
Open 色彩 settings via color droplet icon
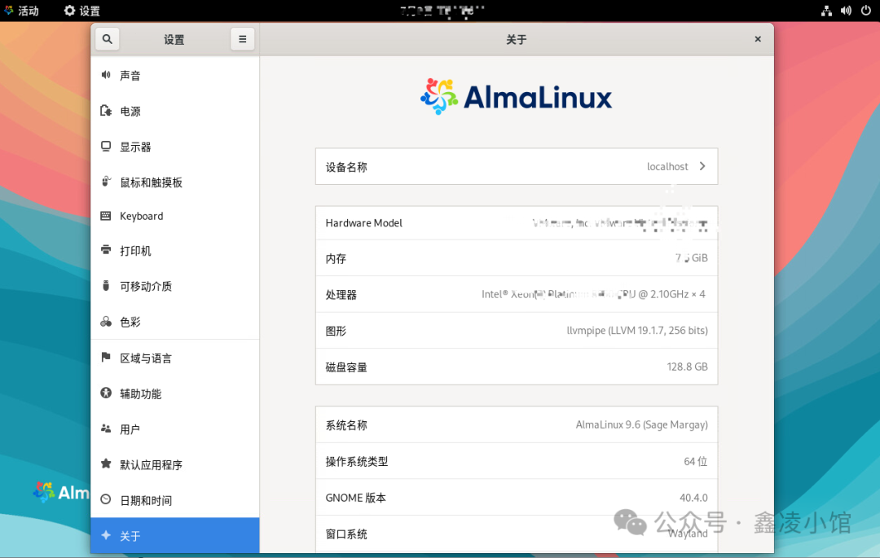point(107,322)
